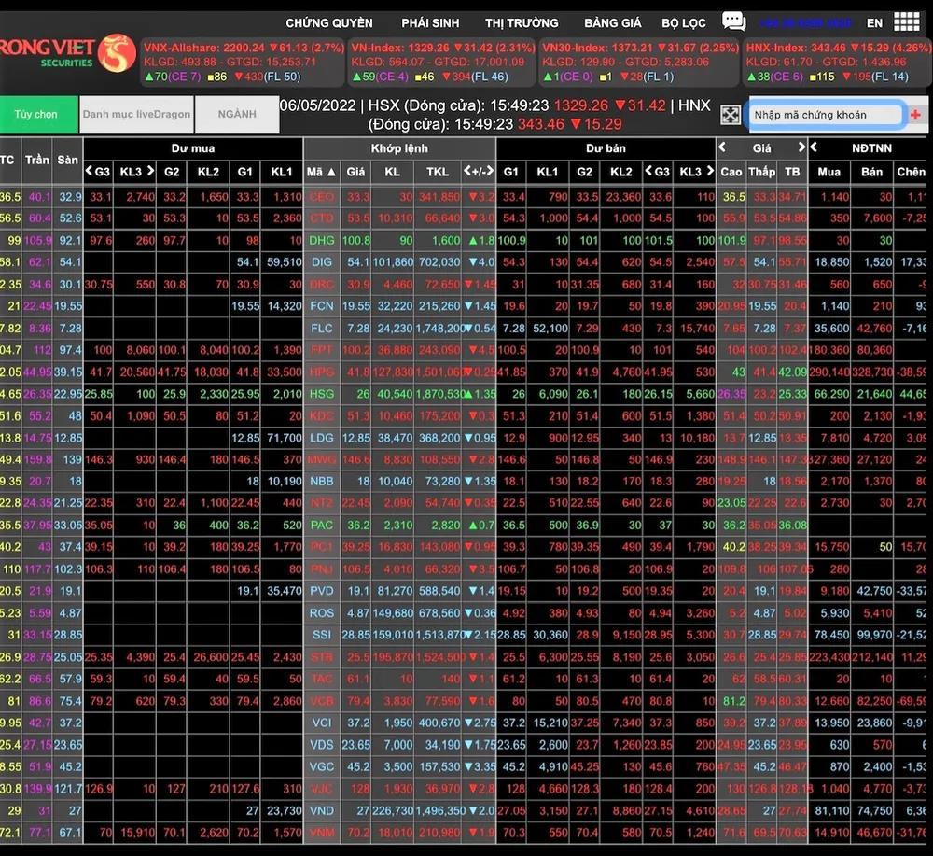This screenshot has height=856, width=933.
Task: Select the Danh mục liveDragon tab
Action: pos(136,115)
